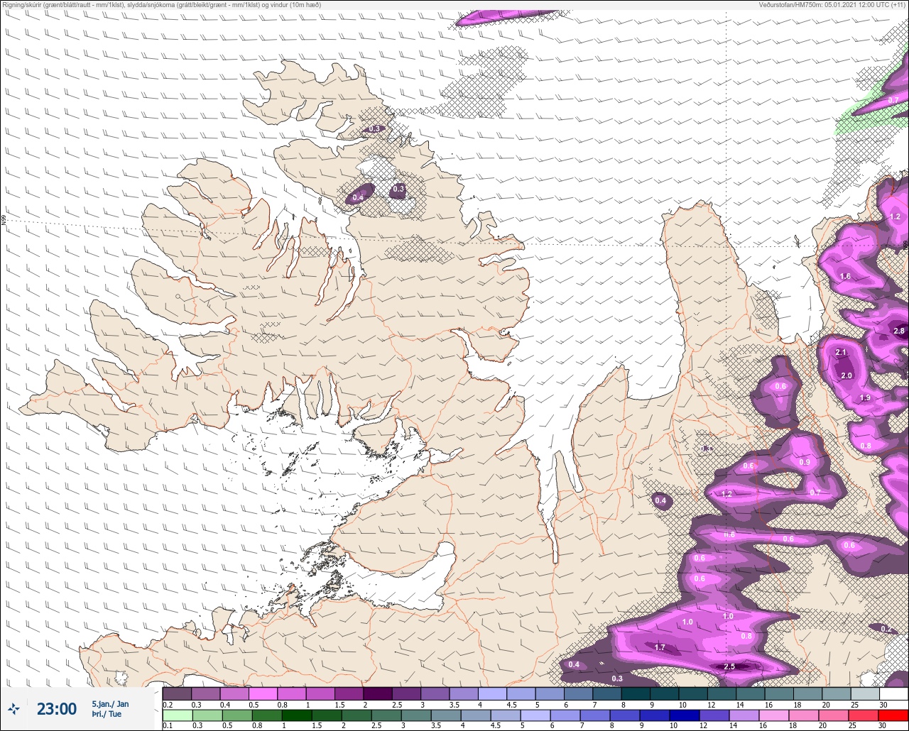This screenshot has width=909, height=731.
Task: Click the upper legend swatch right of 1.5
Action: tap(349, 693)
